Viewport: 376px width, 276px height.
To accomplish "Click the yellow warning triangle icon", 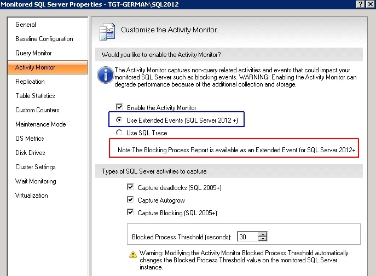I will [133, 255].
